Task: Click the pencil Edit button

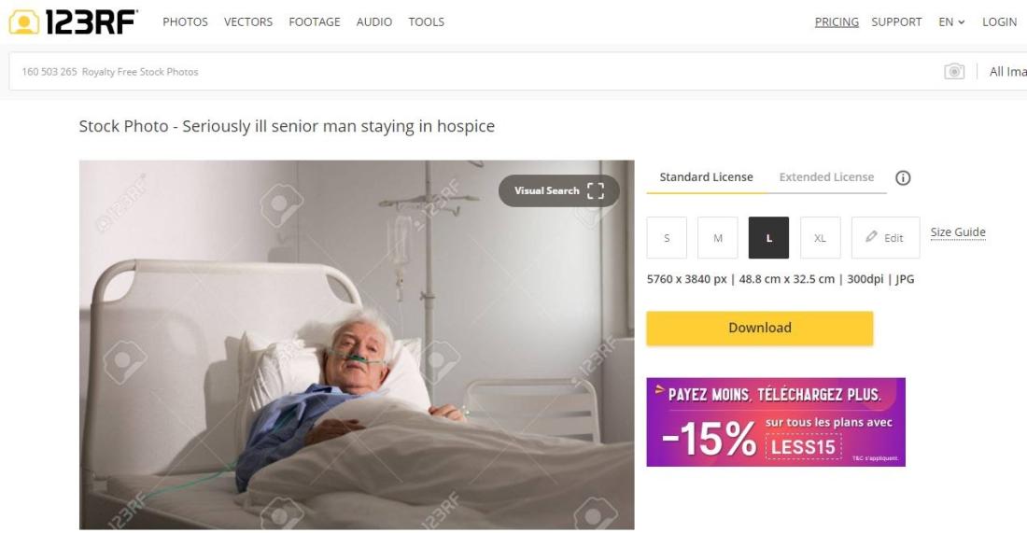Action: click(x=885, y=238)
